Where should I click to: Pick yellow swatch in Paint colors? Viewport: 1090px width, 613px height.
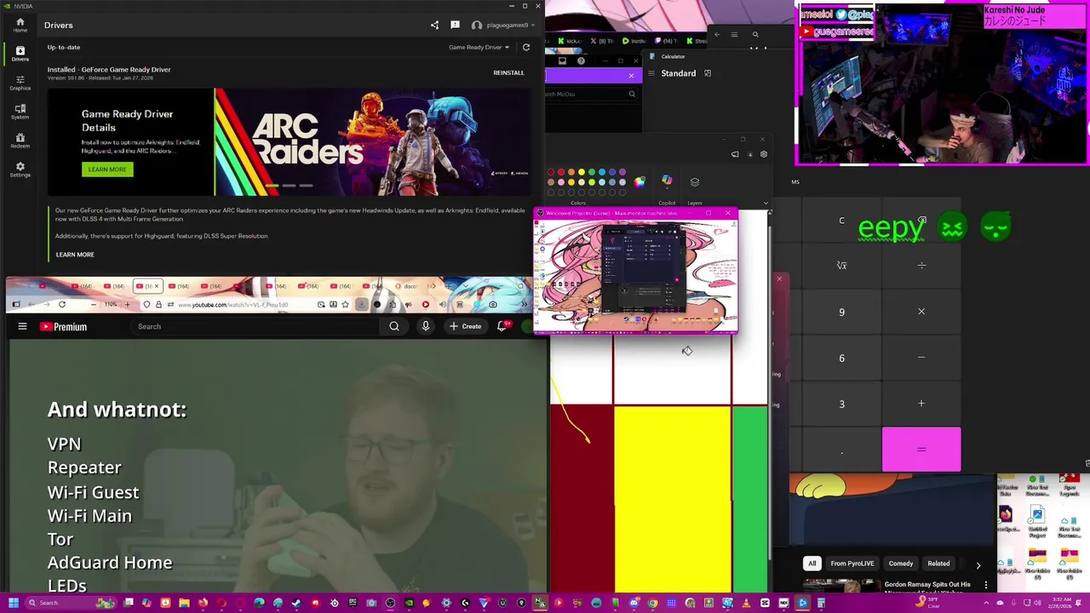[x=582, y=173]
